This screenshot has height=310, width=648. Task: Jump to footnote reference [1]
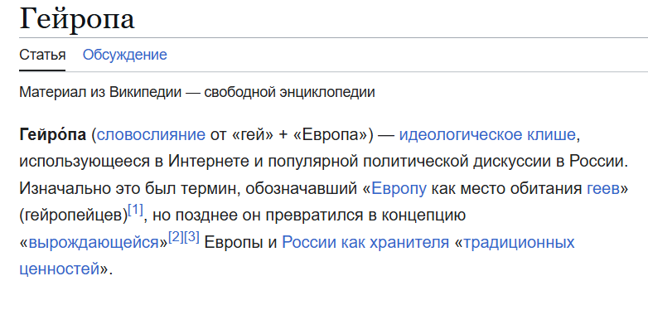coord(136,211)
